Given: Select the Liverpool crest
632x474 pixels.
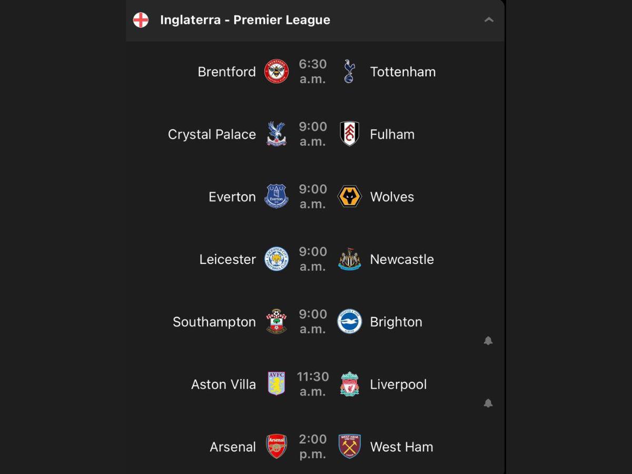Looking at the screenshot, I should click(350, 384).
